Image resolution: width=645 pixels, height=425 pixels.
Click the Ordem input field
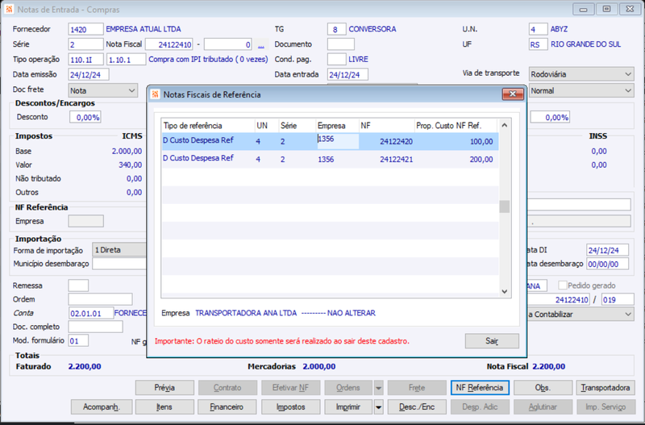[100, 299]
